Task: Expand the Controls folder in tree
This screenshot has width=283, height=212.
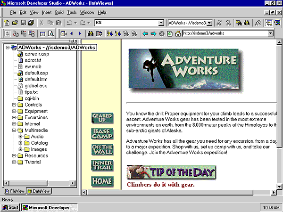Action: (14, 105)
